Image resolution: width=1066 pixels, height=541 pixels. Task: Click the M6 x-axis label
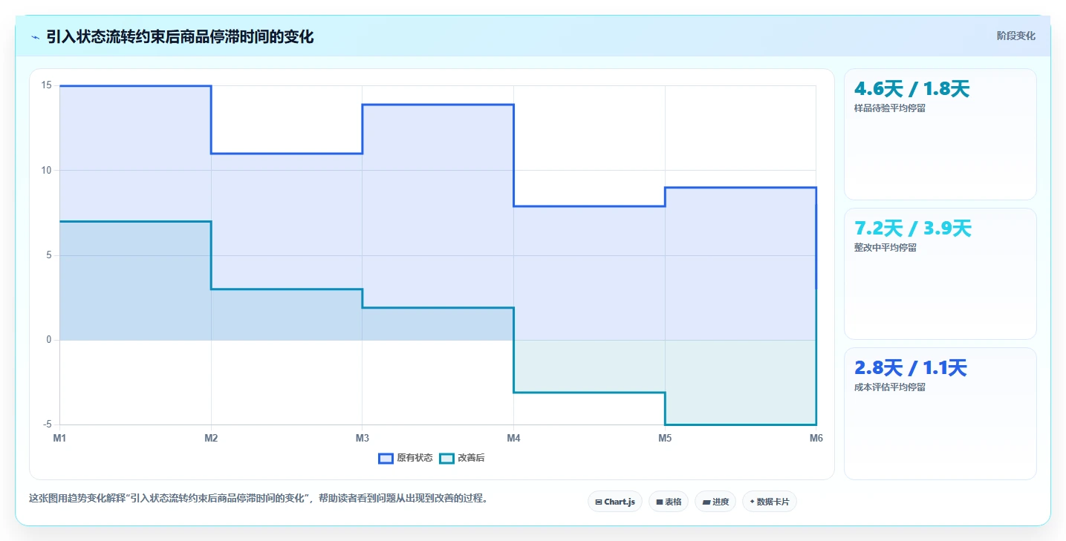point(816,439)
